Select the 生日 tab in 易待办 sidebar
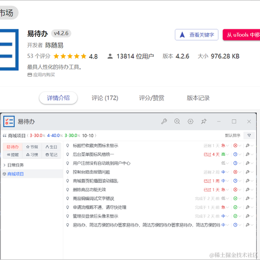 pyautogui.click(x=51, y=147)
